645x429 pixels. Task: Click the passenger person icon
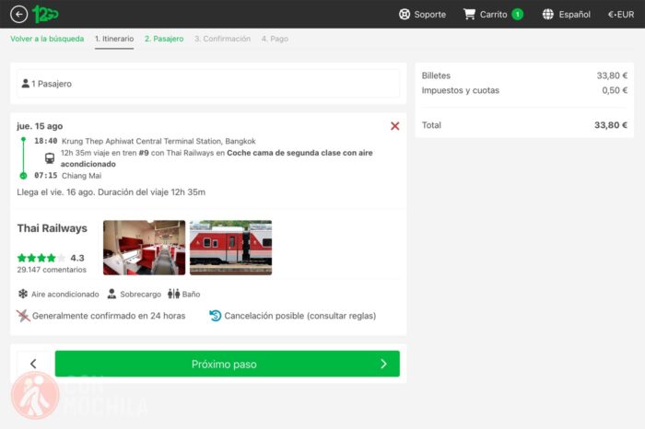click(26, 84)
